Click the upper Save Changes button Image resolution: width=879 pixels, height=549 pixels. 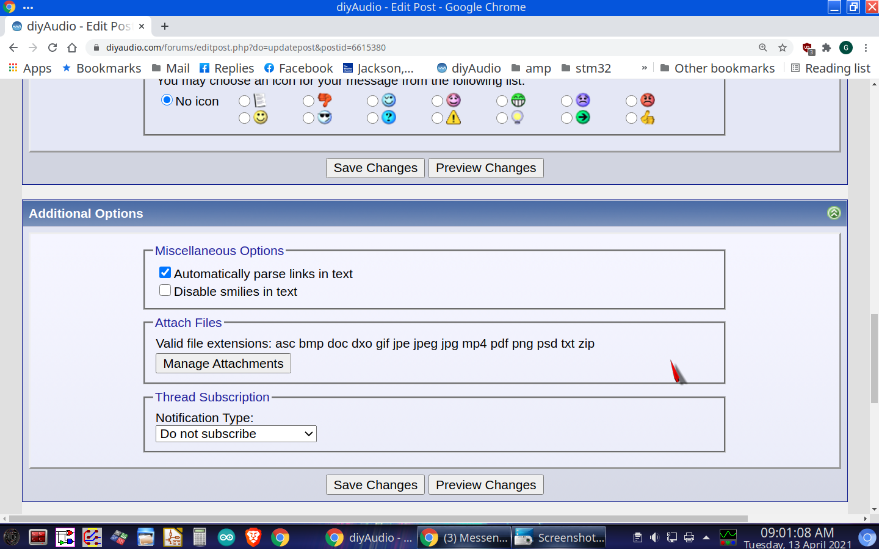[x=375, y=168]
